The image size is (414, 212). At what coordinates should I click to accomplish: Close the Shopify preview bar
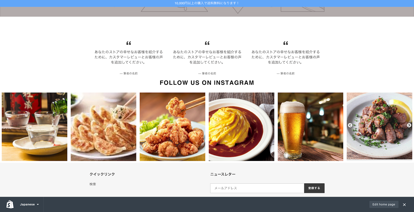tap(404, 205)
